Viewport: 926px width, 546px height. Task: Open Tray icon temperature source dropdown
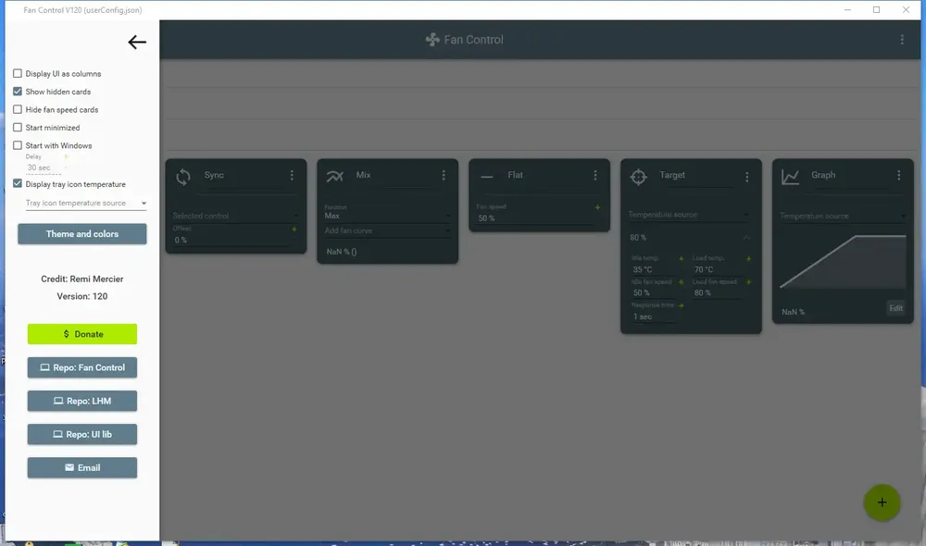85,203
